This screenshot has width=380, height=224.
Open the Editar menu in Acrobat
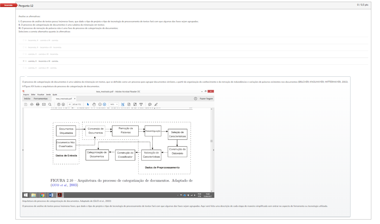(33, 94)
